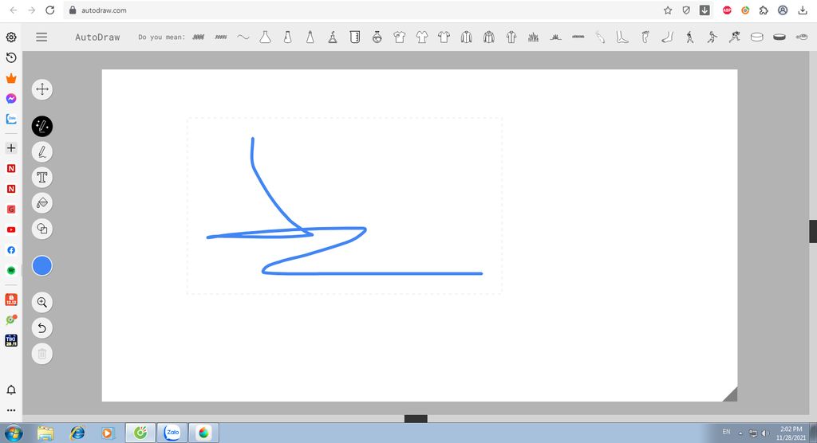
Task: Select the tall grass suggestion
Action: 533,37
